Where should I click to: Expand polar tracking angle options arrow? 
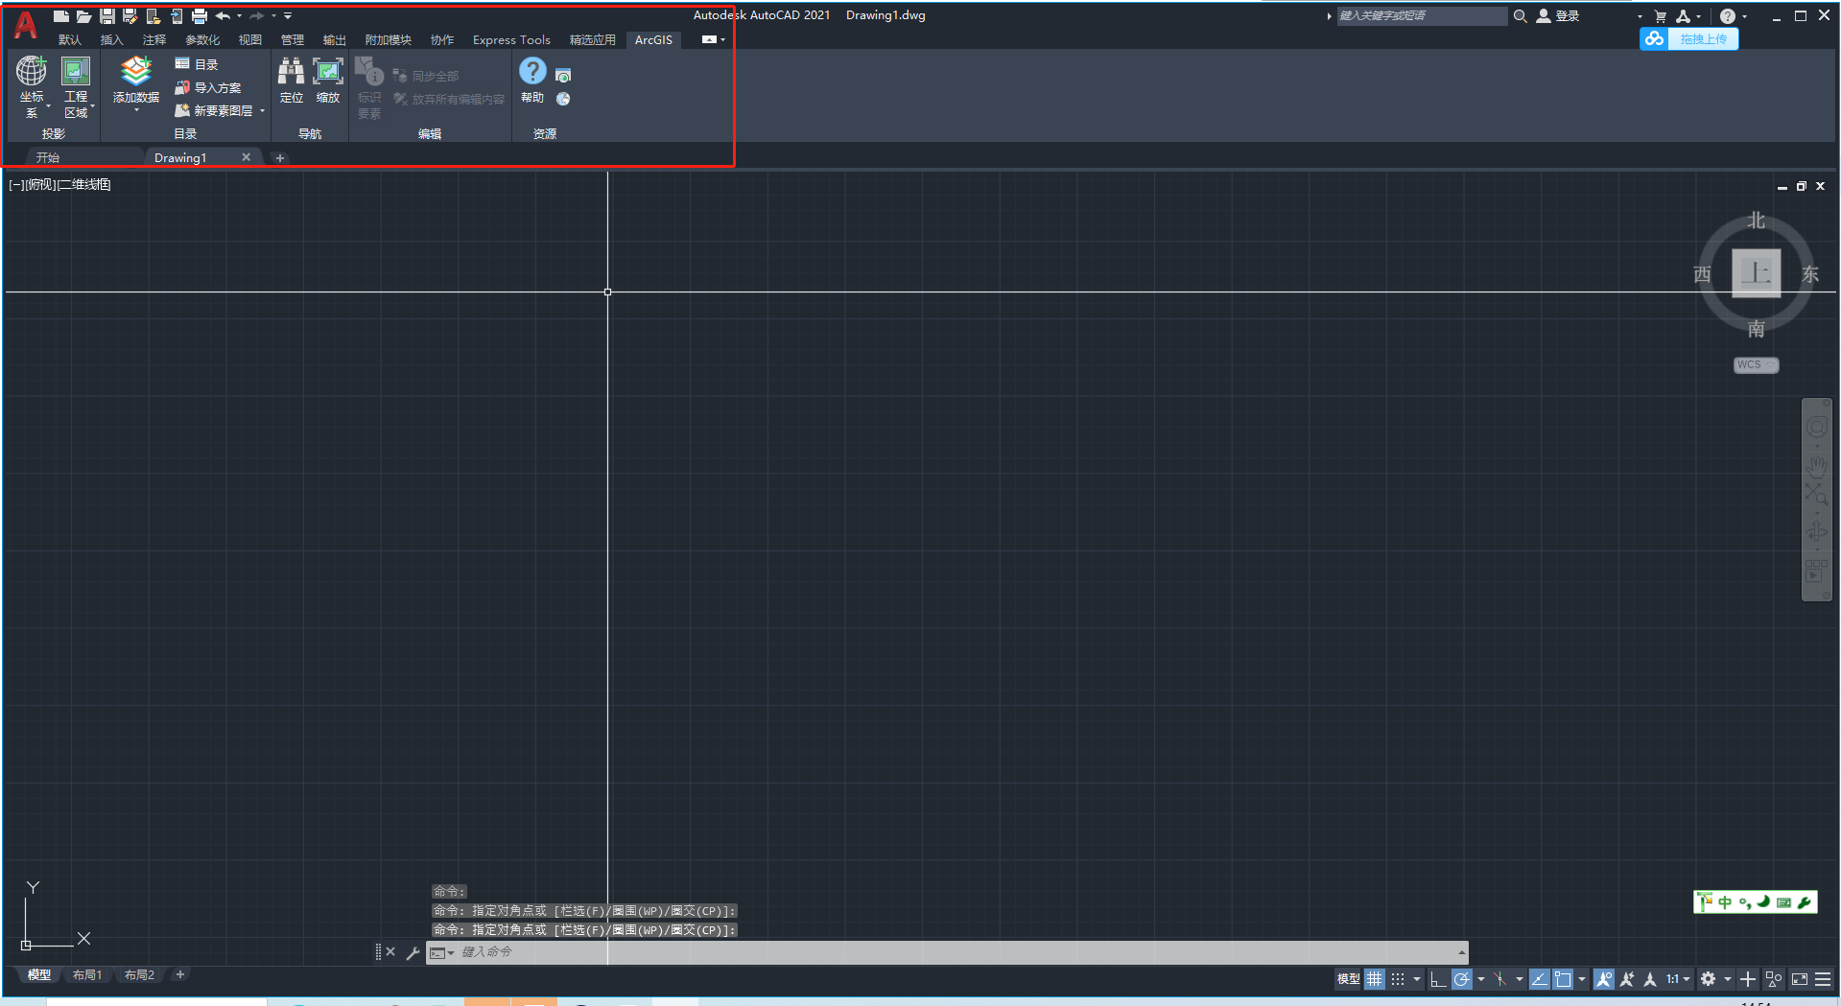point(1481,979)
